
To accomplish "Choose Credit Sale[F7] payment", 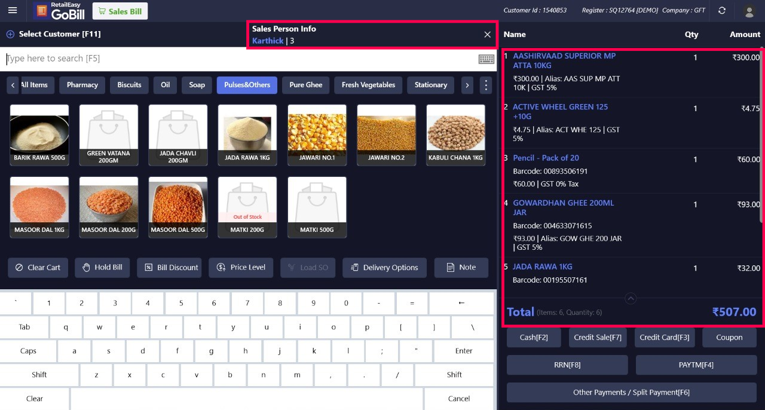I will pyautogui.click(x=598, y=338).
